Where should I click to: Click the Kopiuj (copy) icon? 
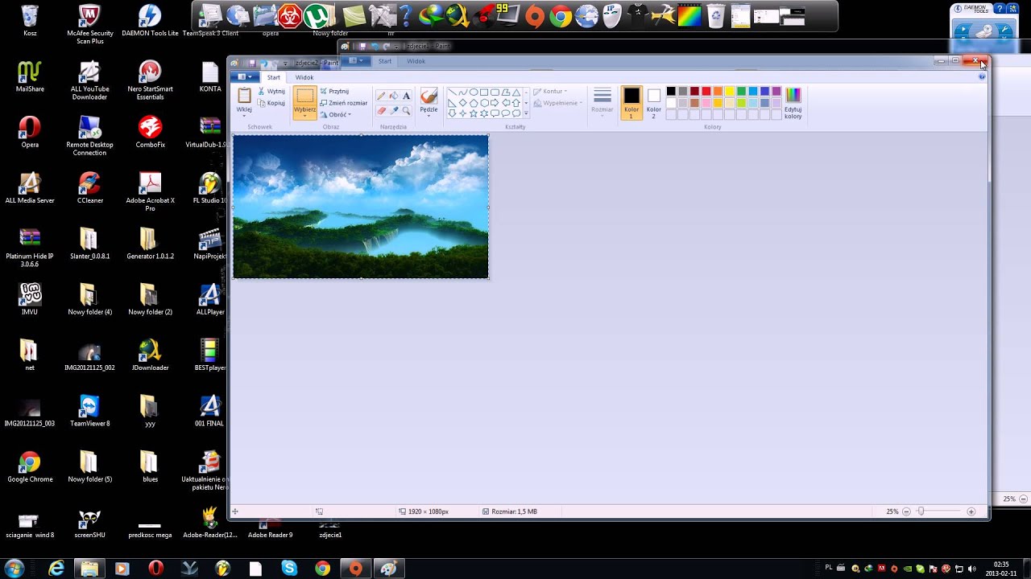coord(262,103)
